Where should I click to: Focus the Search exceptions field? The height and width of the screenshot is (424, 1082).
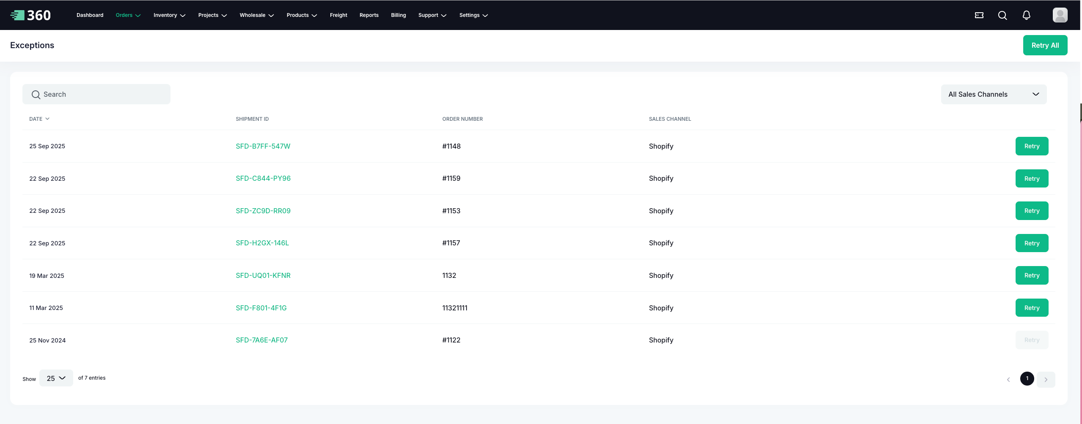(x=96, y=94)
